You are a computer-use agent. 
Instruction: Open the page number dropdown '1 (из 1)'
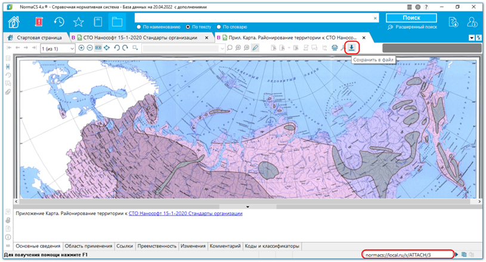click(x=72, y=48)
